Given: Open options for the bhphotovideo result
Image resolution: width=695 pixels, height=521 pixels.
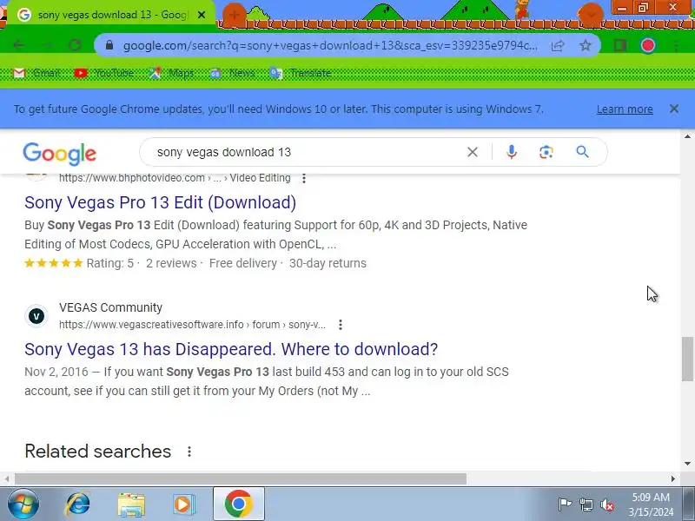Looking at the screenshot, I should 303,178.
